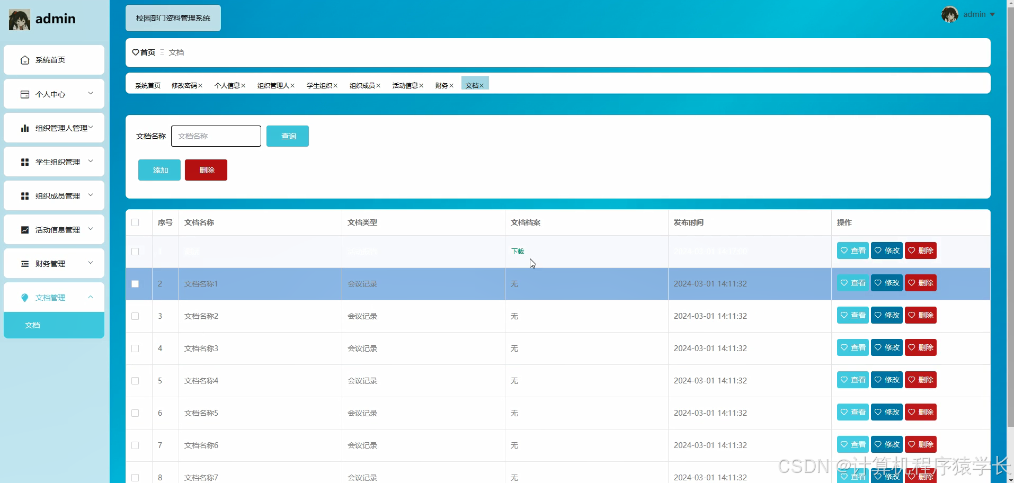Close the 学生组织 tab
This screenshot has height=483, width=1014.
pyautogui.click(x=335, y=86)
